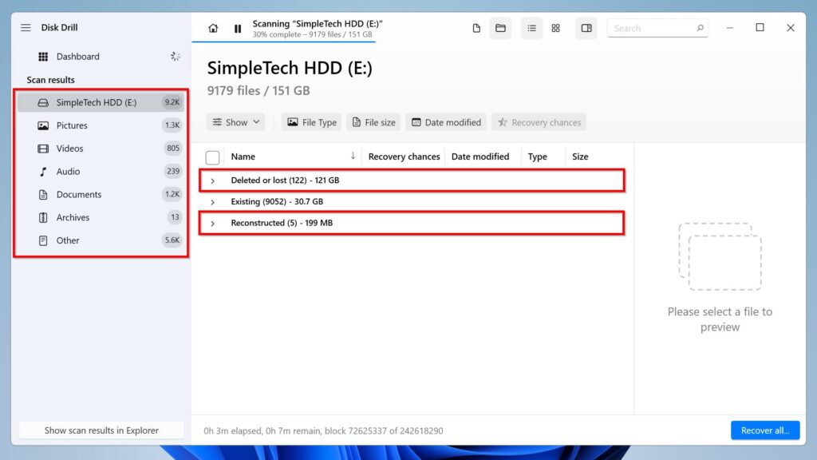The width and height of the screenshot is (817, 460).
Task: Sort by the Name column header
Action: pyautogui.click(x=243, y=157)
